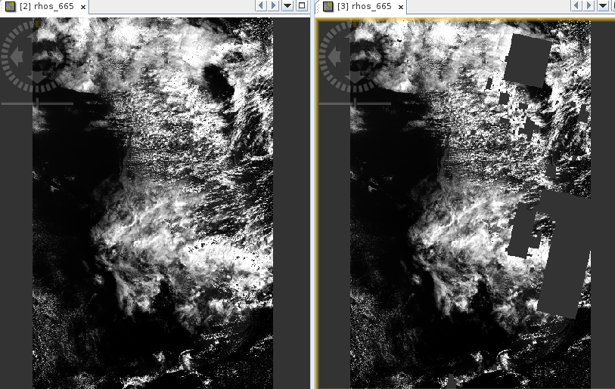Open the document list dropdown in [3] window
The height and width of the screenshot is (389, 615).
point(603,6)
